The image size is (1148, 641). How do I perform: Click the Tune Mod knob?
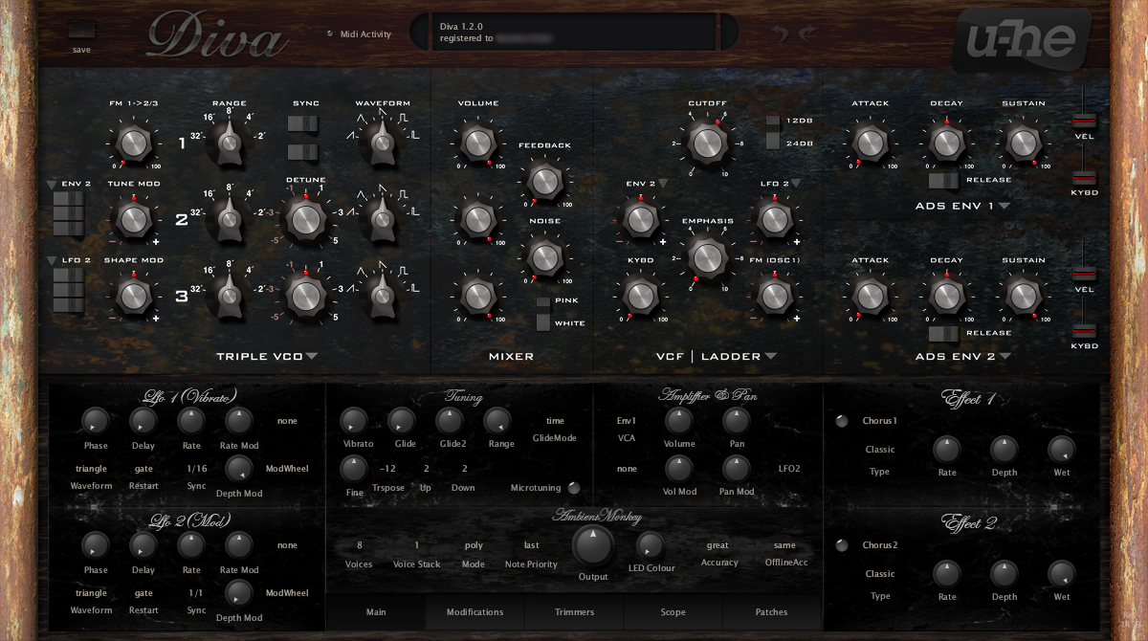[x=134, y=219]
